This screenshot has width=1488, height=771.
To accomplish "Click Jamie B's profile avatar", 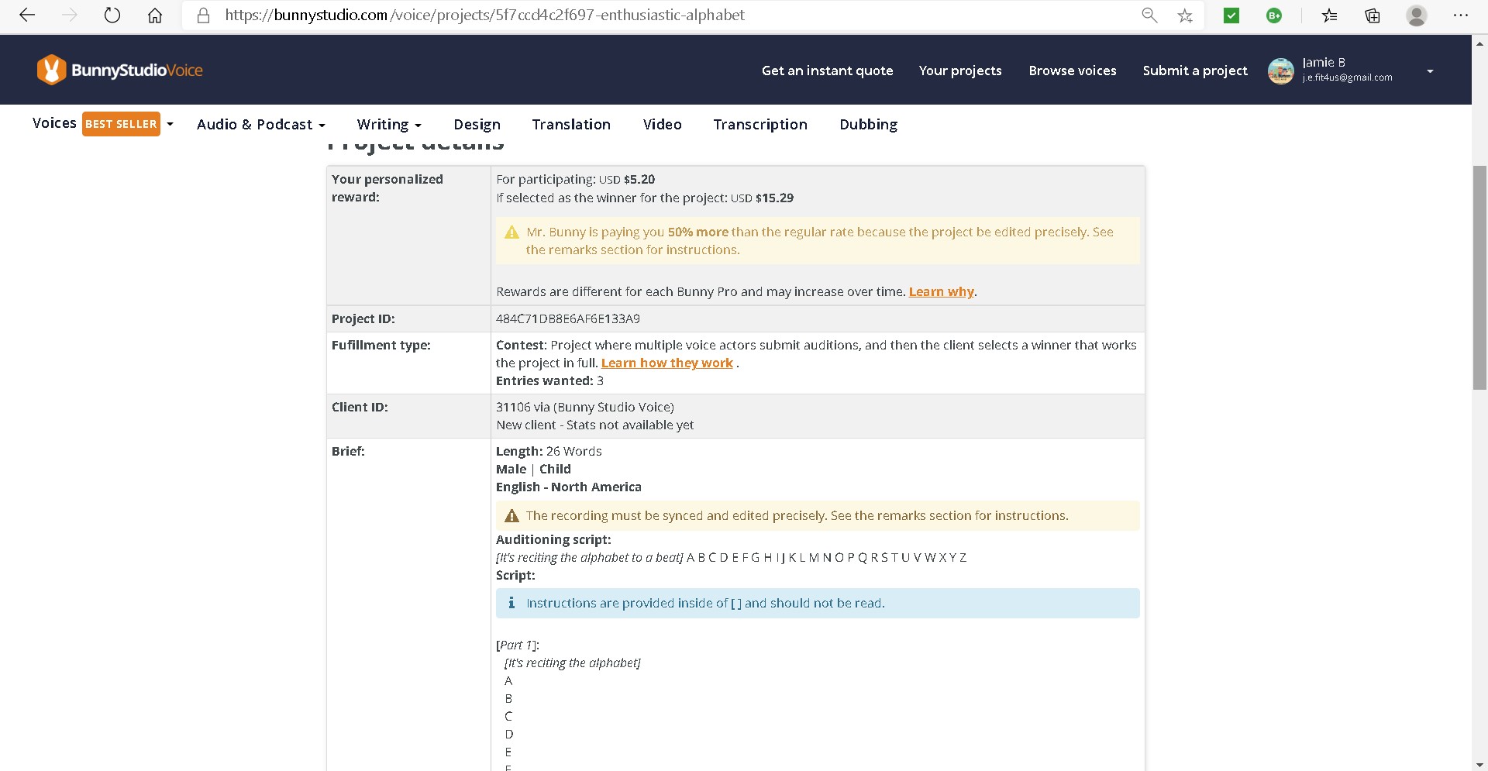I will (x=1280, y=71).
